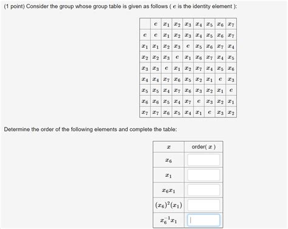Screen dimensions: 288x229
Task: Click the focused input for x6 inverse x1
Action: pos(204,220)
